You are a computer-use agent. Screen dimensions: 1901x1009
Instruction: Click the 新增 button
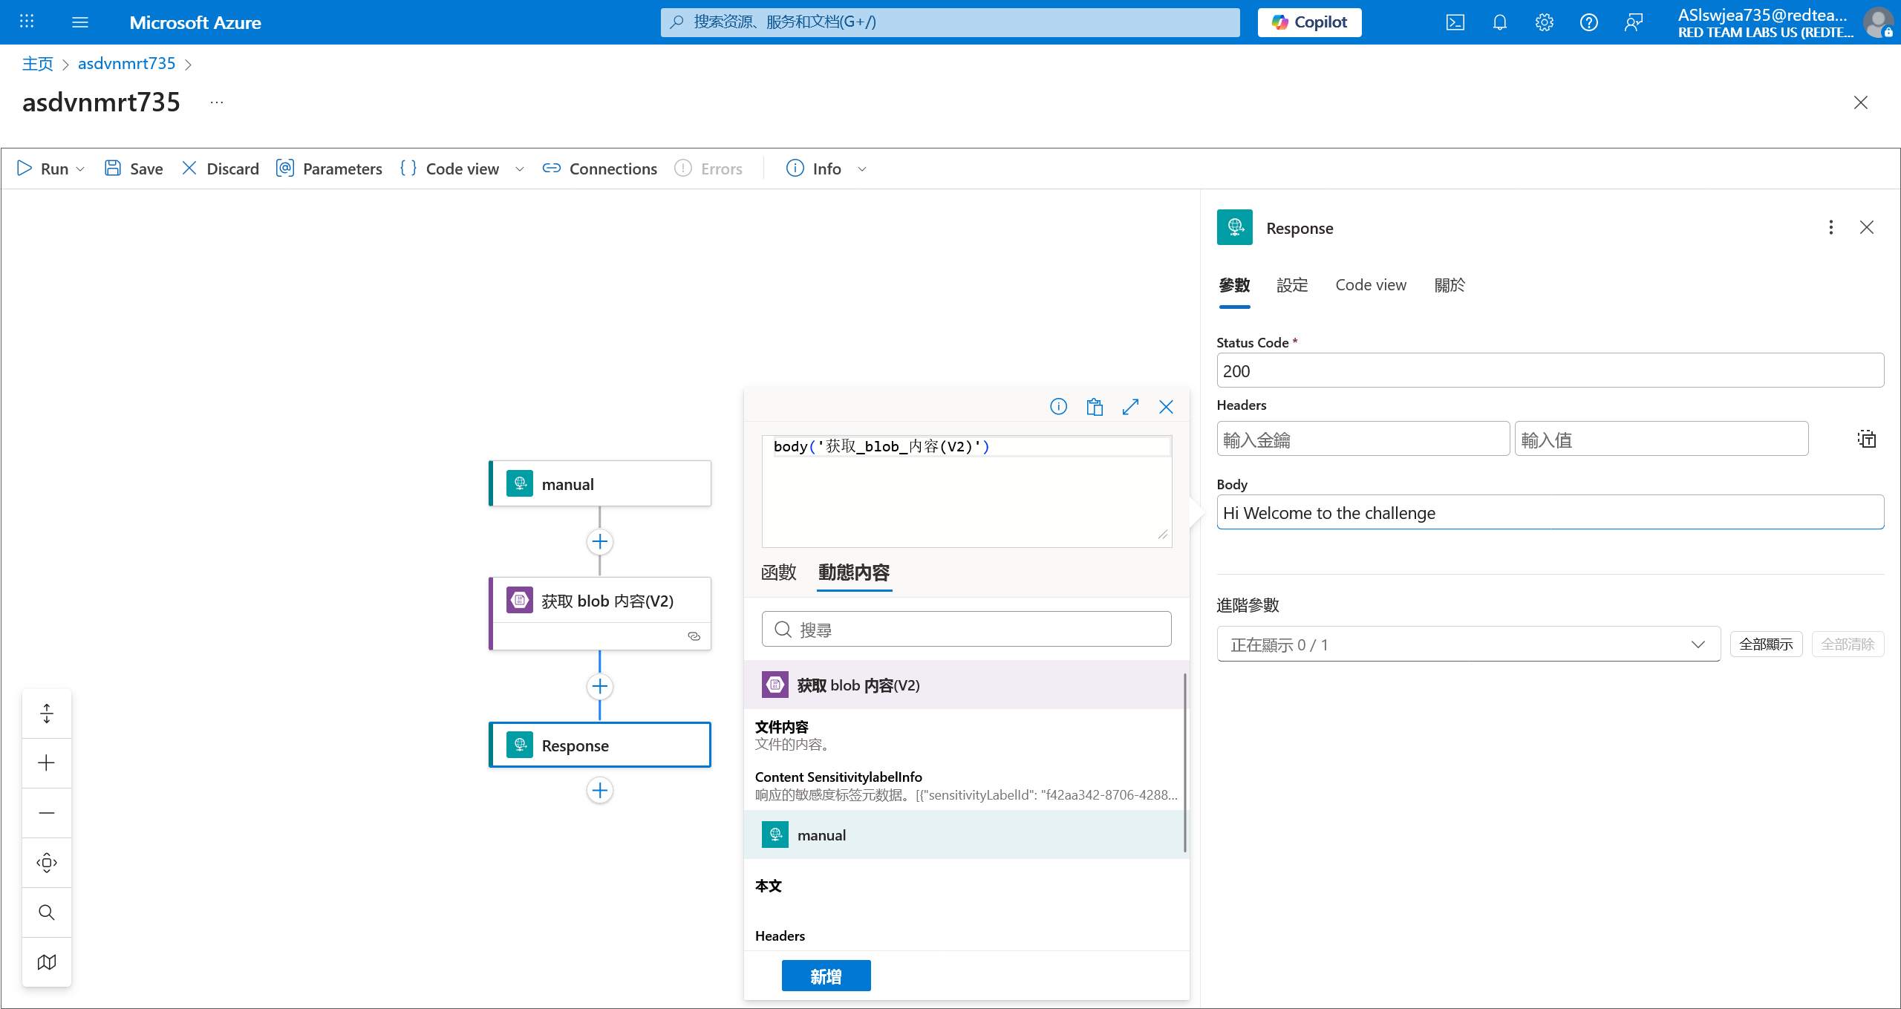coord(826,976)
